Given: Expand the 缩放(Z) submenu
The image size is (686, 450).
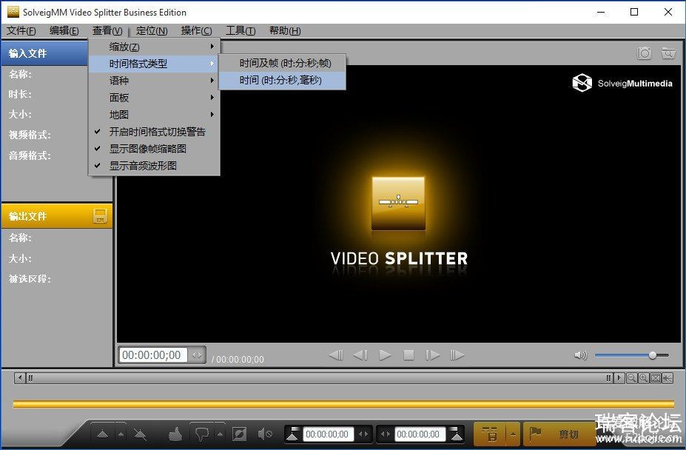Looking at the screenshot, I should pos(154,47).
